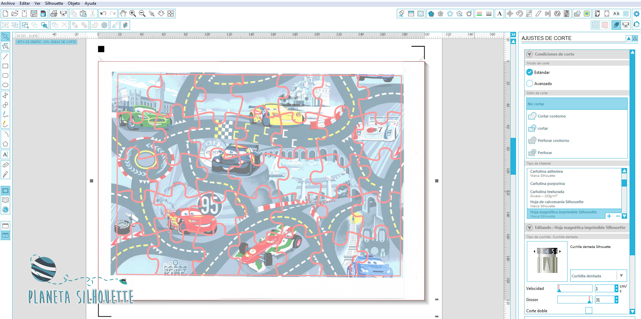Viewport: 641px width, 319px height.
Task: Select the text tool in left sidebar
Action: point(5,154)
